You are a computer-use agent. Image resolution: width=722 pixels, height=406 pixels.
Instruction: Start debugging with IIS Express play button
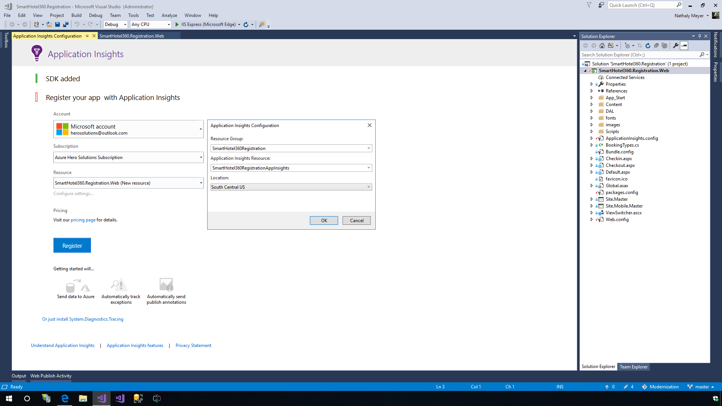click(177, 24)
